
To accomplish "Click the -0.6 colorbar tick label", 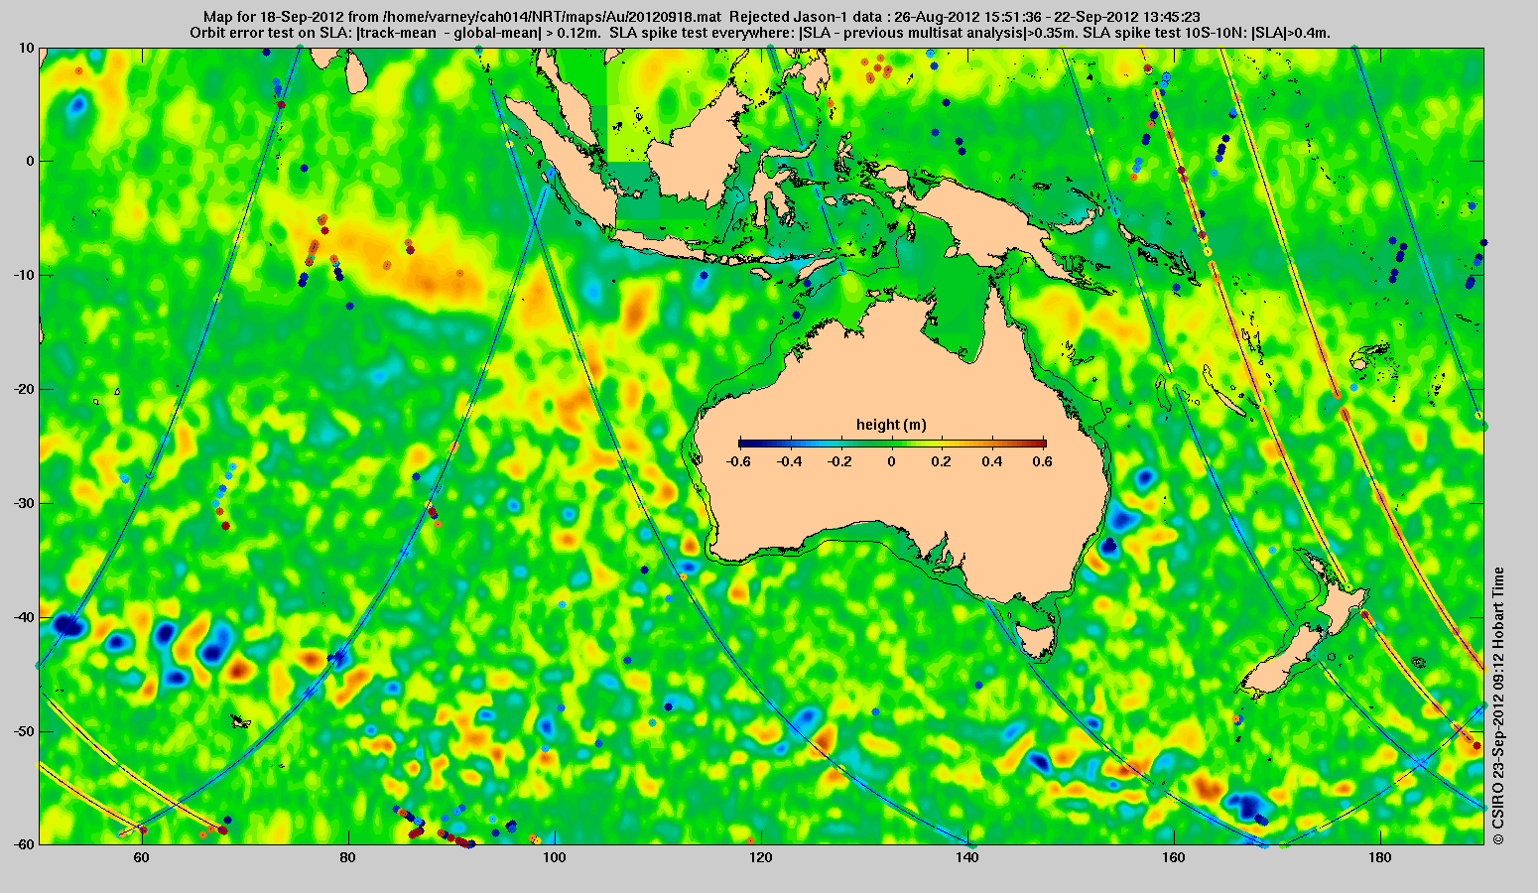I will tap(738, 461).
